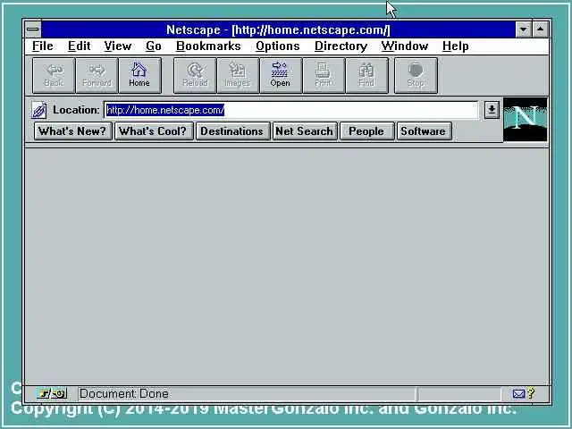The image size is (572, 429).
Task: Click the Net Search button
Action: (305, 131)
